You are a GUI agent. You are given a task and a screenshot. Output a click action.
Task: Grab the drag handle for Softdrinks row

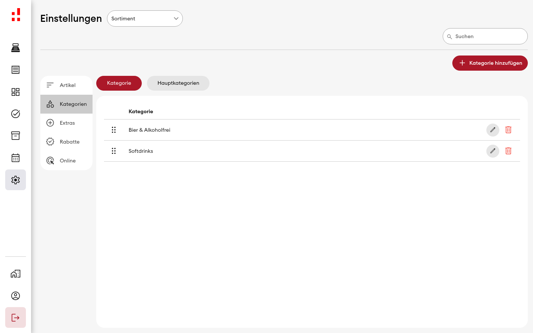(x=114, y=151)
